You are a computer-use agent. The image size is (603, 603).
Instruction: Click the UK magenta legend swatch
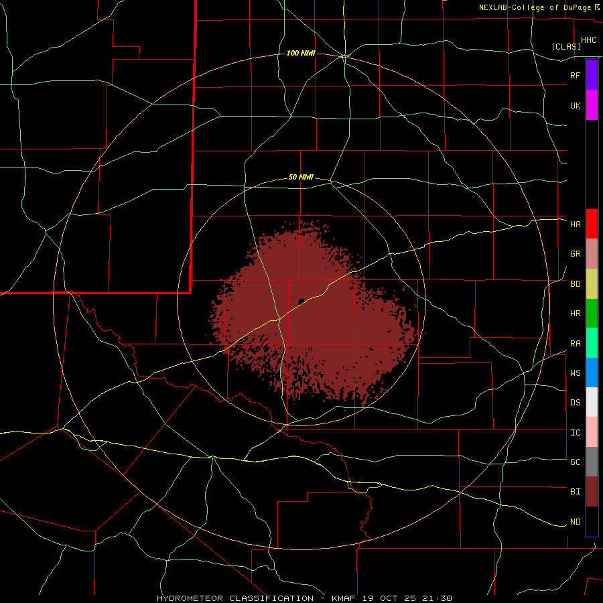click(x=592, y=105)
